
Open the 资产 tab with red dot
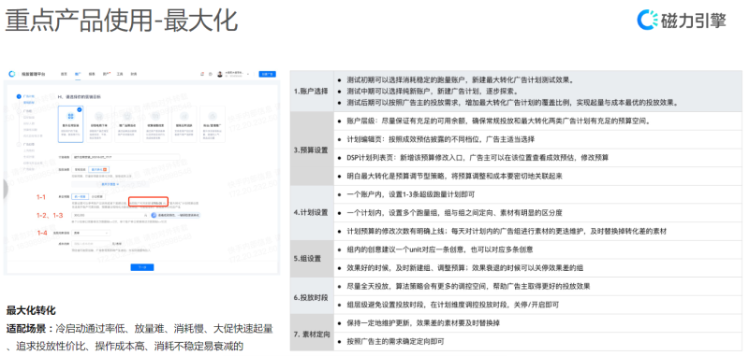106,74
